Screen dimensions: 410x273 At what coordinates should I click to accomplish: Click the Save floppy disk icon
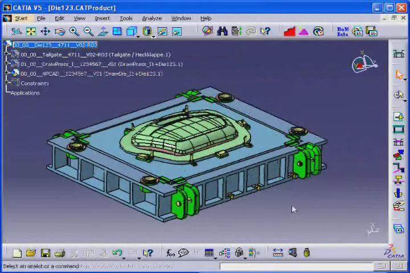tap(46, 253)
